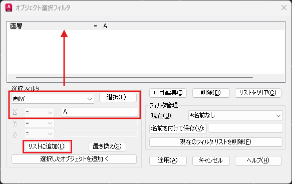
Task: Click the リストに追加(L) button
Action: coord(47,146)
